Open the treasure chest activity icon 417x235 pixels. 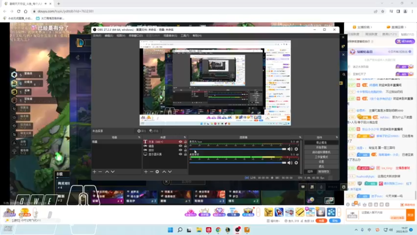click(248, 212)
